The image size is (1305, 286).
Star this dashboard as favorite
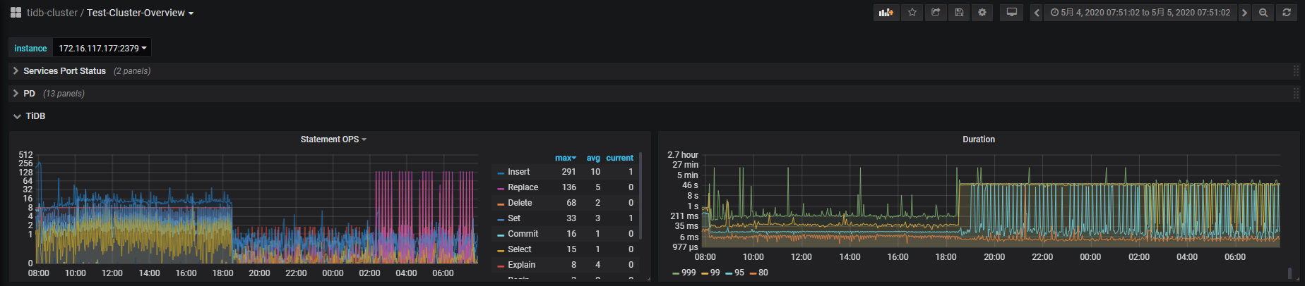[x=912, y=13]
